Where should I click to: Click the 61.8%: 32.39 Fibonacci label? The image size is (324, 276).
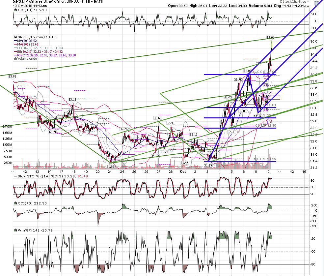coord(266,125)
